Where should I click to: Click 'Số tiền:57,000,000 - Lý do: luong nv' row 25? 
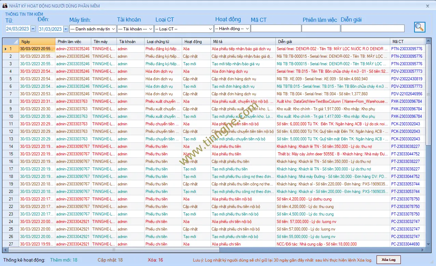click(x=332, y=229)
